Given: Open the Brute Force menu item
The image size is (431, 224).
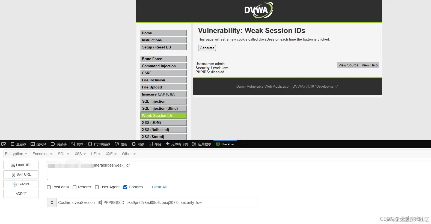Looking at the screenshot, I should (164, 59).
